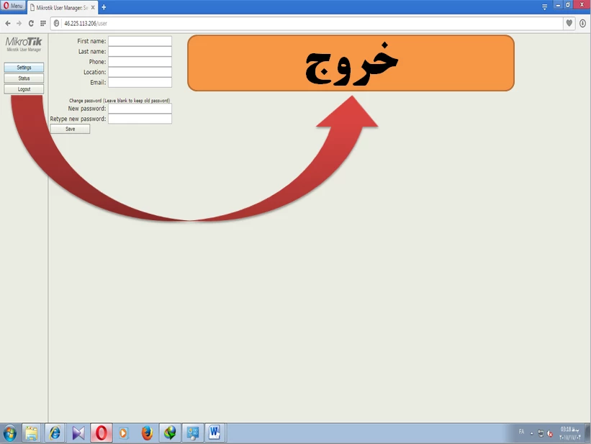Click the browser back arrow

point(8,23)
